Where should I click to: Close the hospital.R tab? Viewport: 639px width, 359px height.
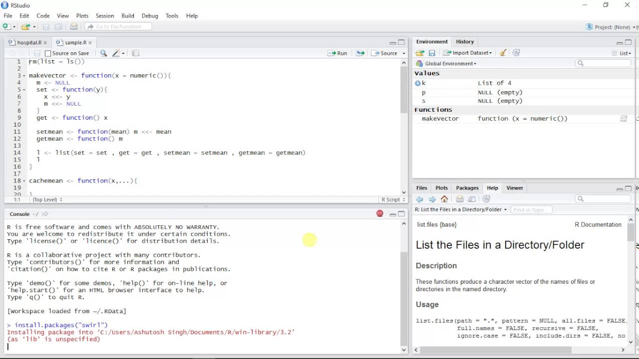click(x=45, y=43)
